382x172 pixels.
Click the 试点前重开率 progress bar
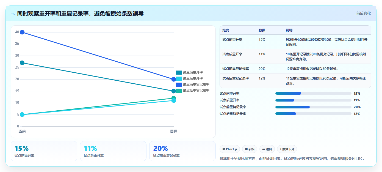(x=313, y=93)
